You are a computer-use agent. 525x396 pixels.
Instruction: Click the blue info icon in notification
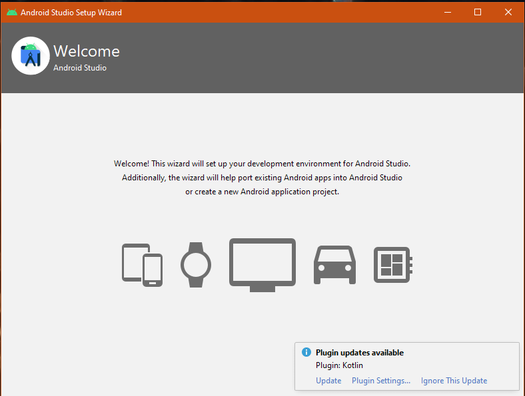pos(306,353)
